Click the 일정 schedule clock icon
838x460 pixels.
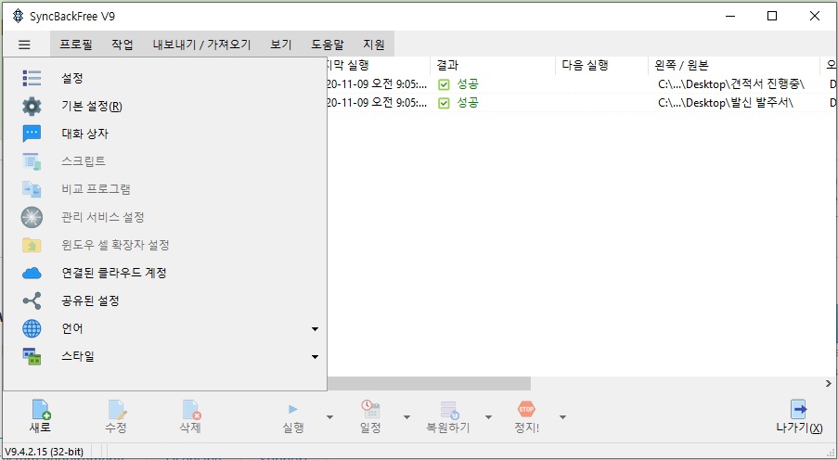[370, 409]
